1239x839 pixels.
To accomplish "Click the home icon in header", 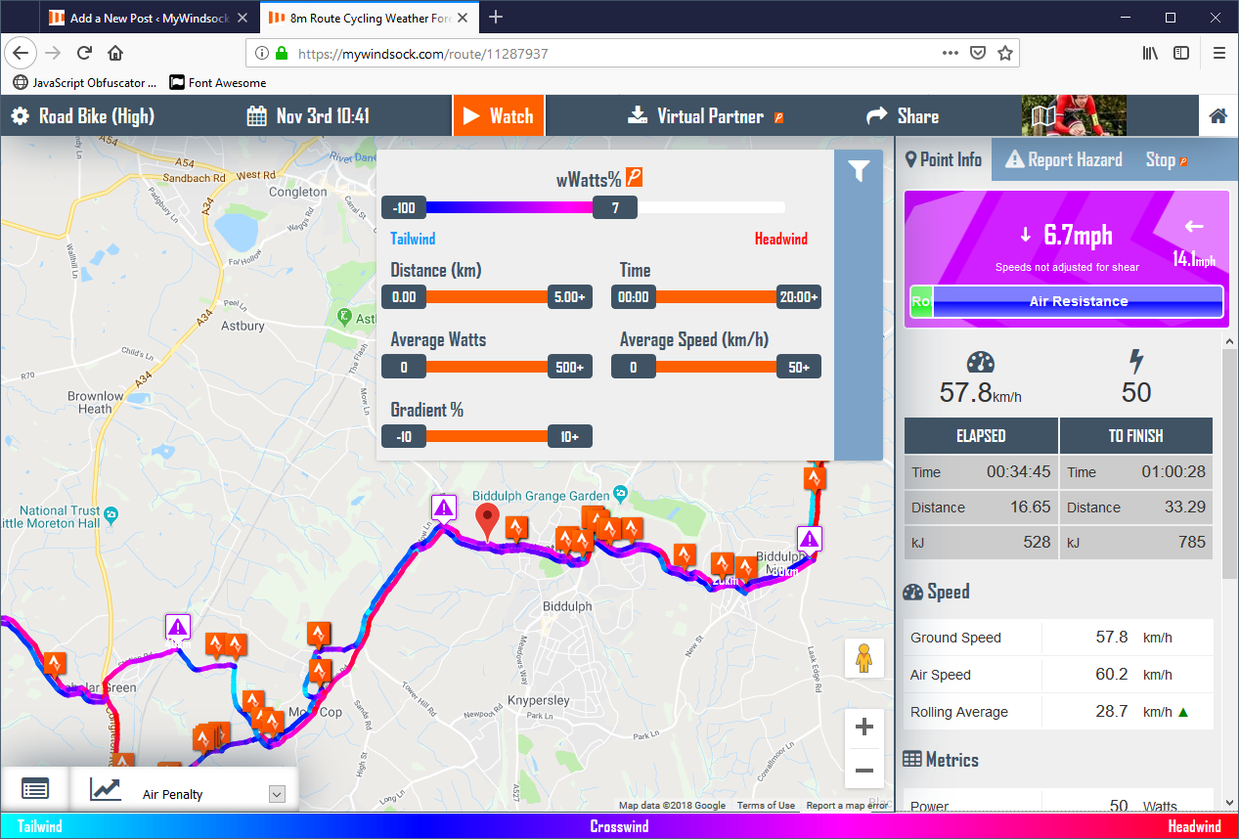I will (x=1217, y=116).
